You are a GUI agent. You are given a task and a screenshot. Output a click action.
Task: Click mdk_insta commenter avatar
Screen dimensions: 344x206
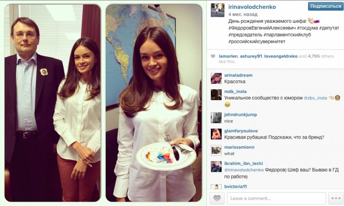pyautogui.click(x=216, y=95)
